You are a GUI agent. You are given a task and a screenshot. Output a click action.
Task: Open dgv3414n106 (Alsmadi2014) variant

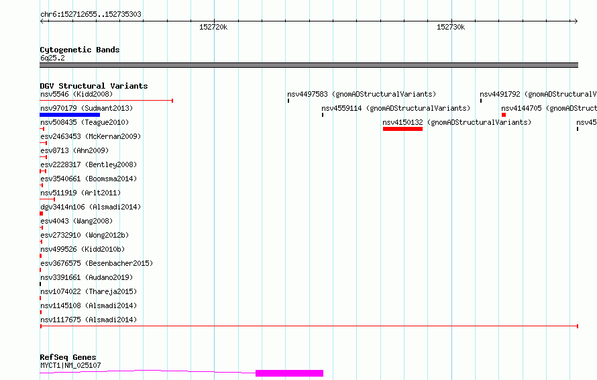click(91, 207)
